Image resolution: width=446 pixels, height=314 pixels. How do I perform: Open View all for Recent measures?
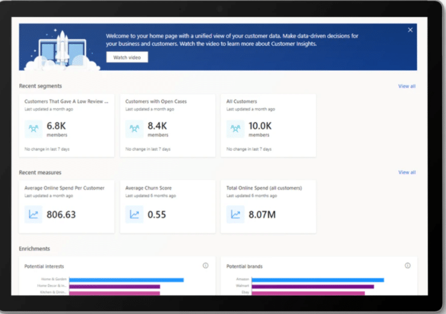[x=407, y=172]
